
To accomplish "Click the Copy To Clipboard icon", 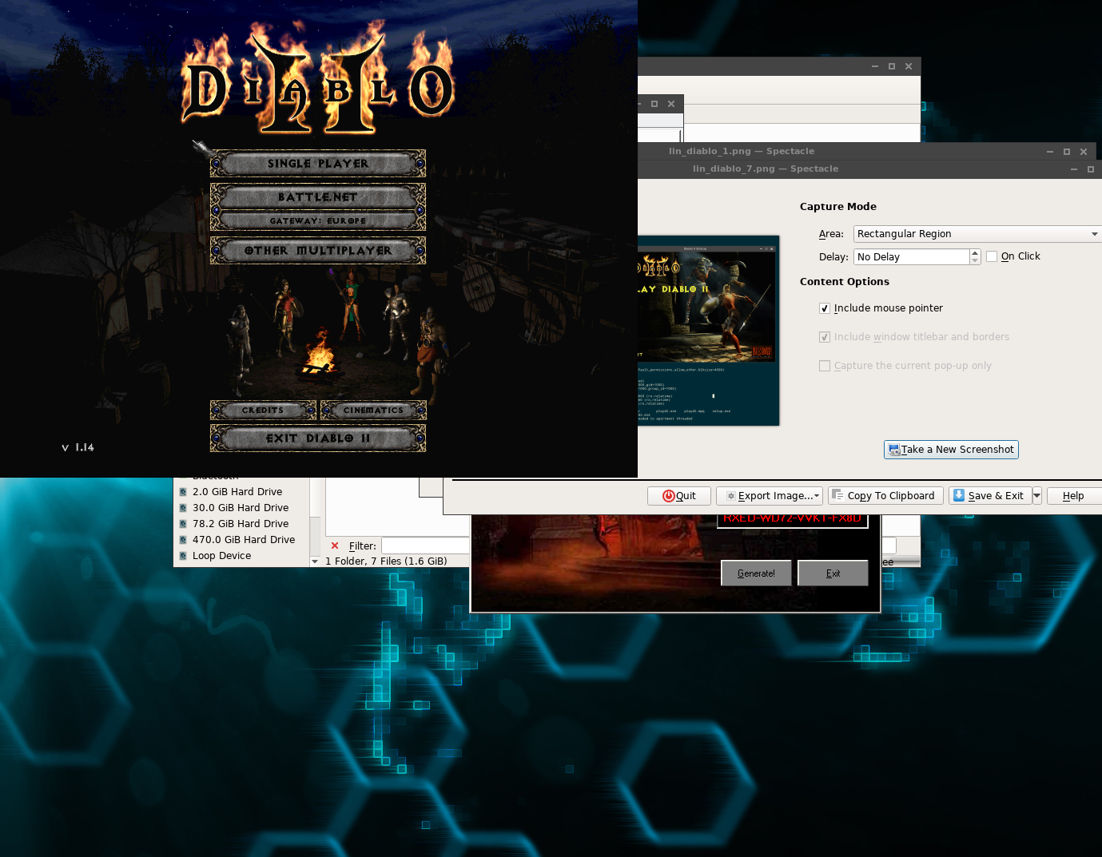I will pos(837,495).
